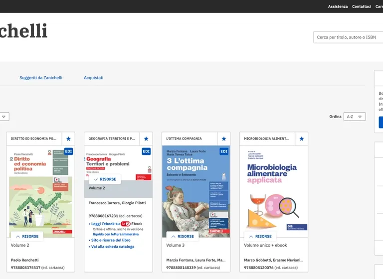
Task: Open the filter dropdown left of the cards
Action: [x=4, y=117]
